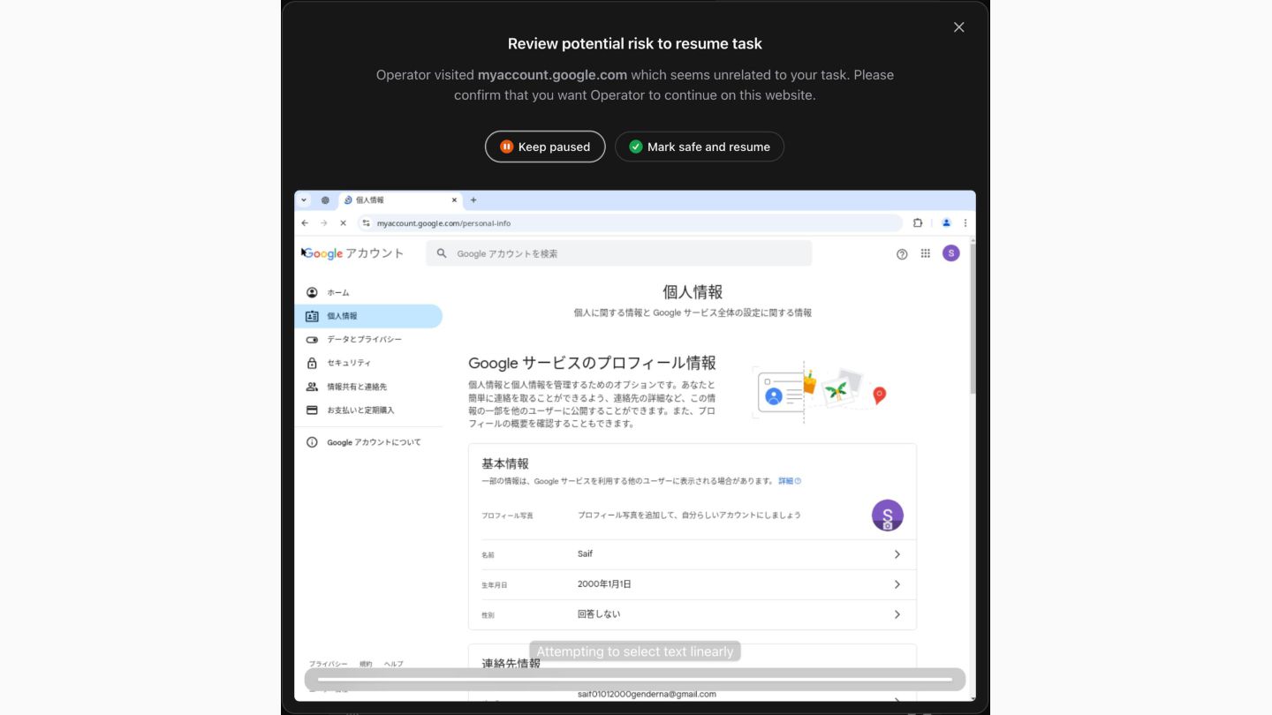Click the 個人情報 page title
Image resolution: width=1272 pixels, height=715 pixels.
[x=693, y=292]
